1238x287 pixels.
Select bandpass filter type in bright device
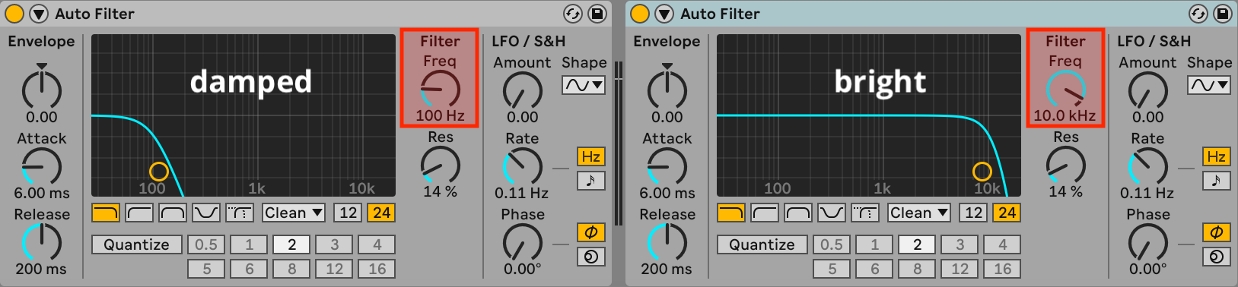pyautogui.click(x=798, y=213)
